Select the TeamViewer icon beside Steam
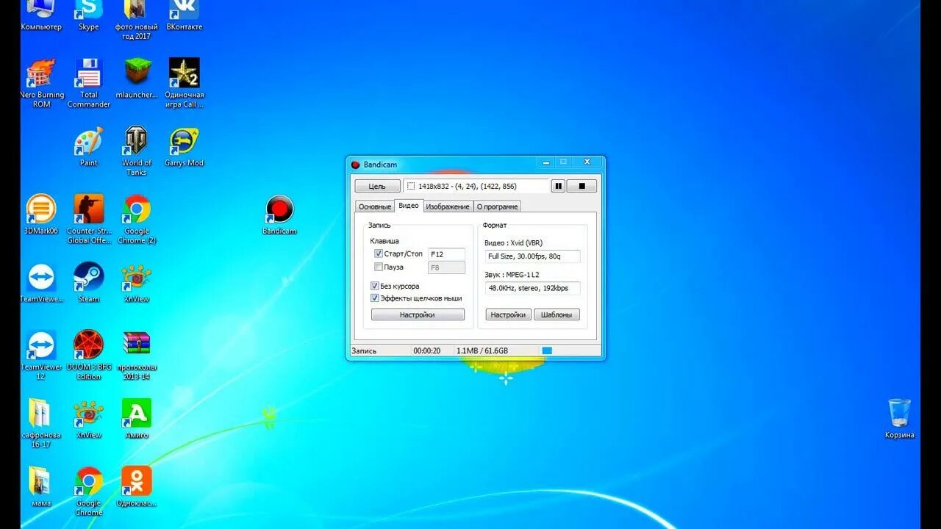 tap(41, 283)
